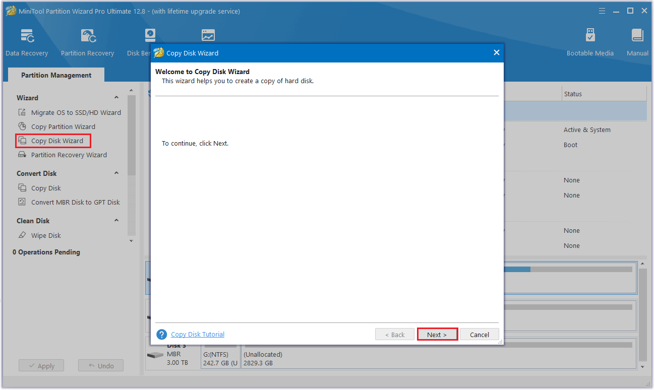Collapse the Clean Disk section
The width and height of the screenshot is (655, 390).
[x=116, y=221]
